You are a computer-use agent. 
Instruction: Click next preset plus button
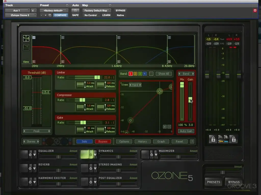click(45, 15)
